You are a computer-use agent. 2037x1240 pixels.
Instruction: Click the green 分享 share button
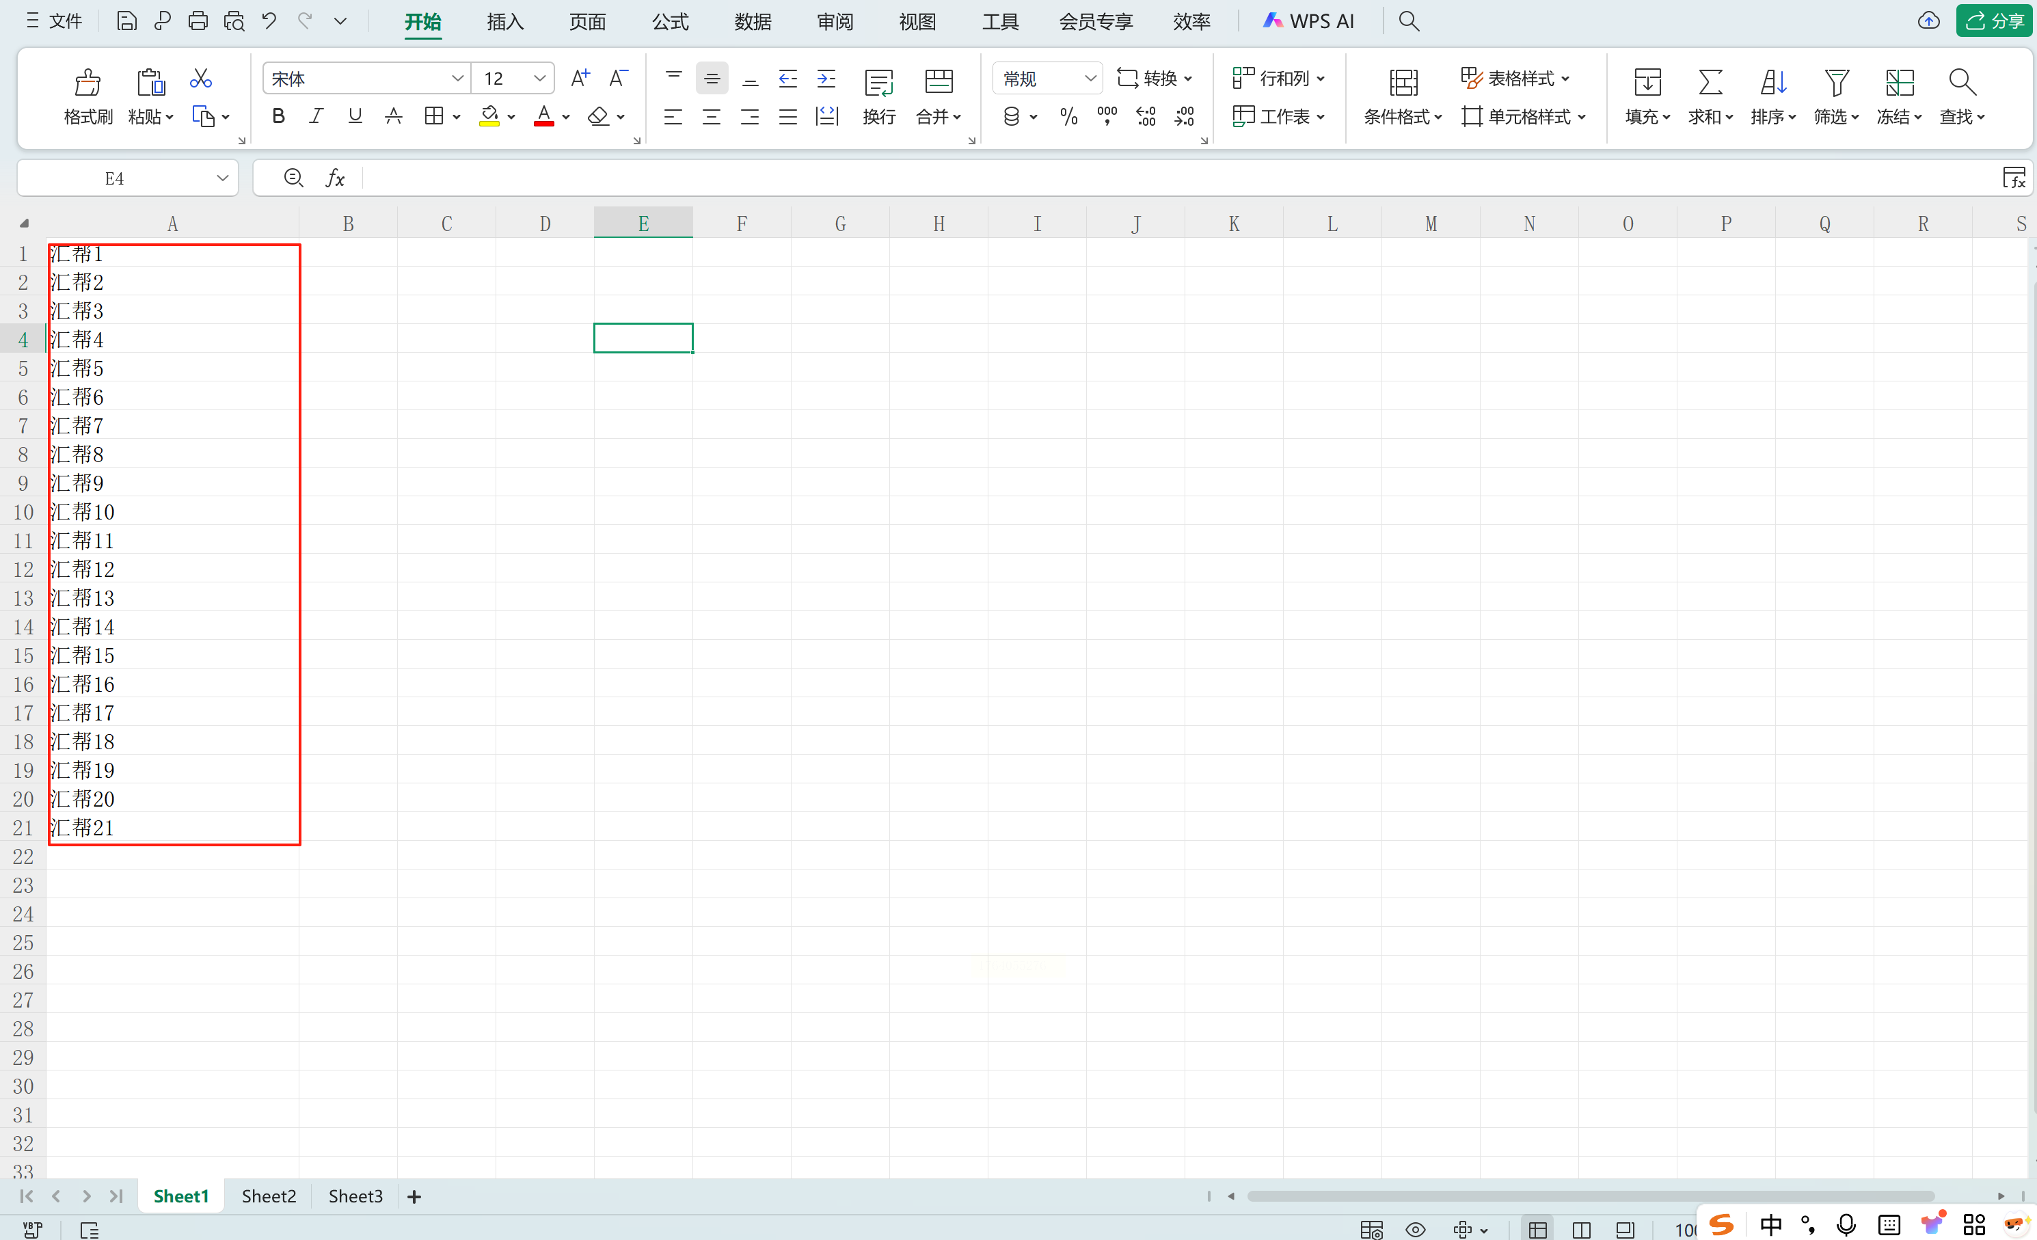click(1993, 21)
